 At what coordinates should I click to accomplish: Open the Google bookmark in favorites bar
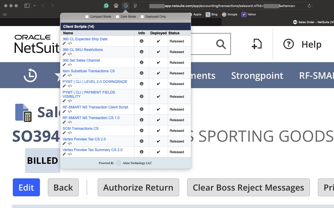point(230,15)
